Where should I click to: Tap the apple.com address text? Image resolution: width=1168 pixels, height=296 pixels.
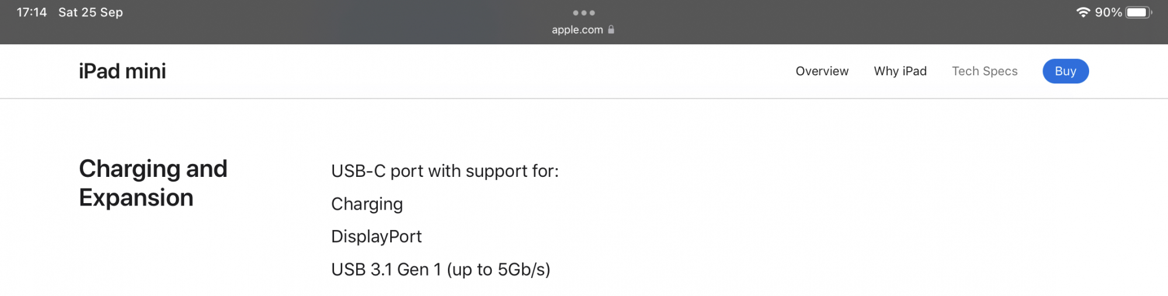(x=577, y=30)
